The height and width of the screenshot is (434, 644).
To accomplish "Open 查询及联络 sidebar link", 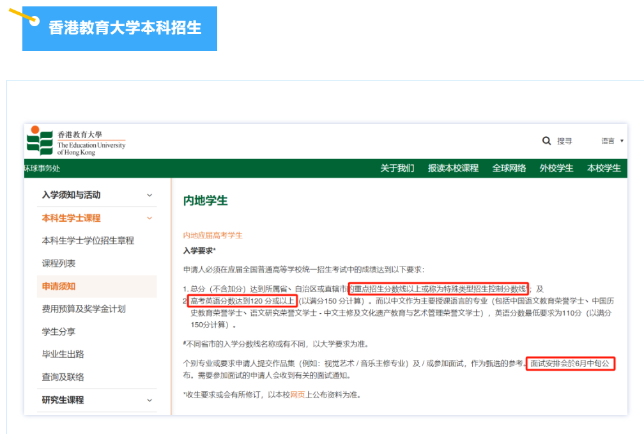I will point(63,377).
